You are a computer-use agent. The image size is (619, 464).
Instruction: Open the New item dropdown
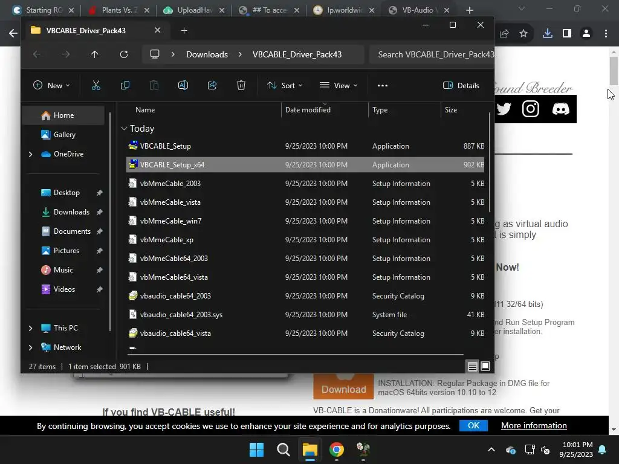51,85
